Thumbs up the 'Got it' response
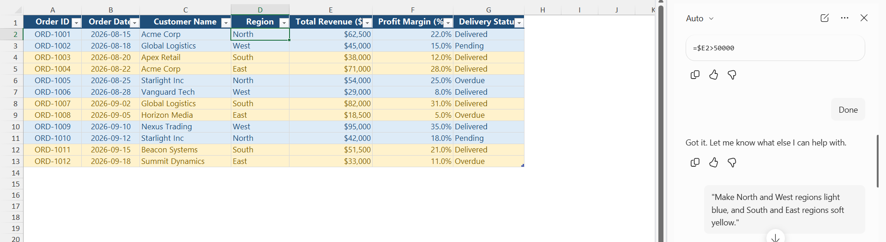Image resolution: width=886 pixels, height=242 pixels. point(713,163)
